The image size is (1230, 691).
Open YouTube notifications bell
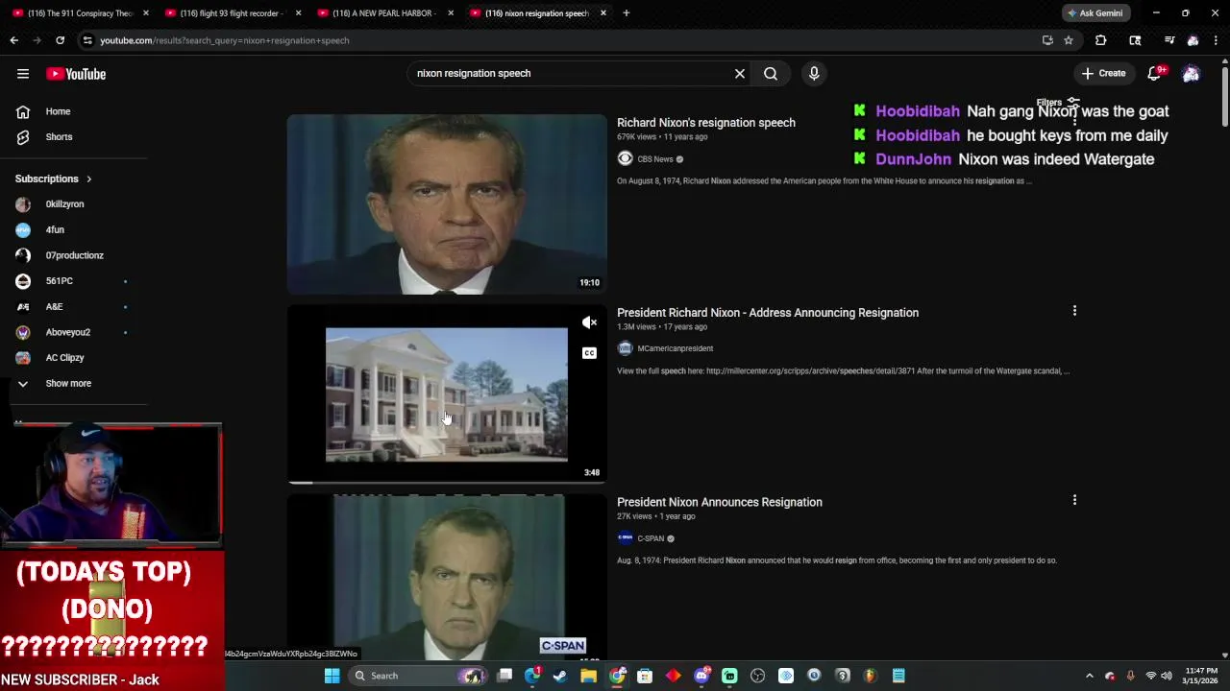pyautogui.click(x=1156, y=73)
